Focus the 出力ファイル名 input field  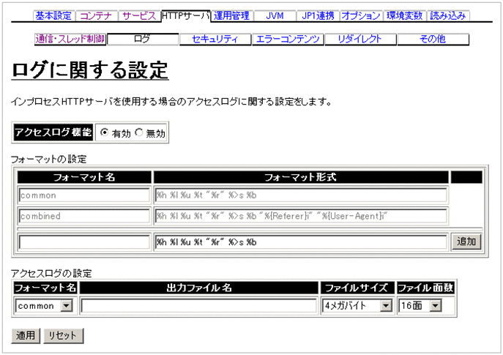point(199,306)
